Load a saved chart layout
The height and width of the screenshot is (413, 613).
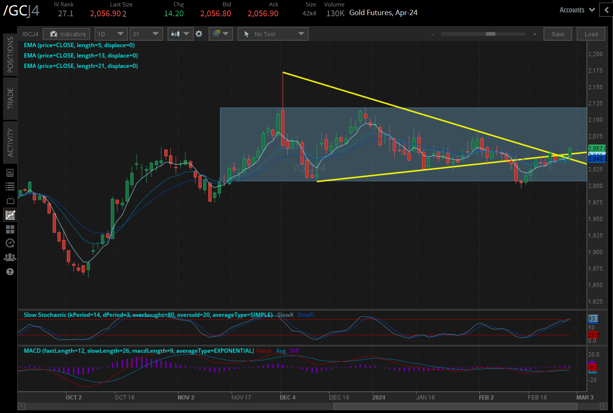(x=591, y=34)
